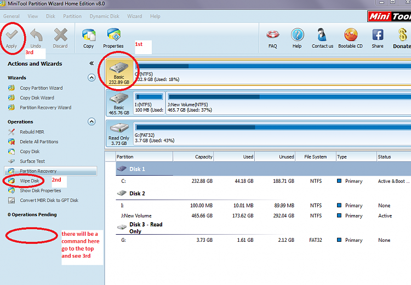Open the View menu
The width and height of the screenshot is (411, 285).
(33, 16)
